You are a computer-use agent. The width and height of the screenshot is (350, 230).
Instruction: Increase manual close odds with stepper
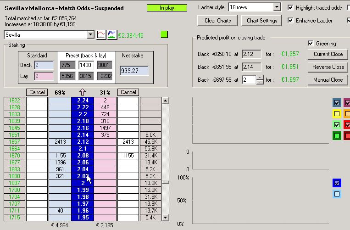tap(260, 78)
